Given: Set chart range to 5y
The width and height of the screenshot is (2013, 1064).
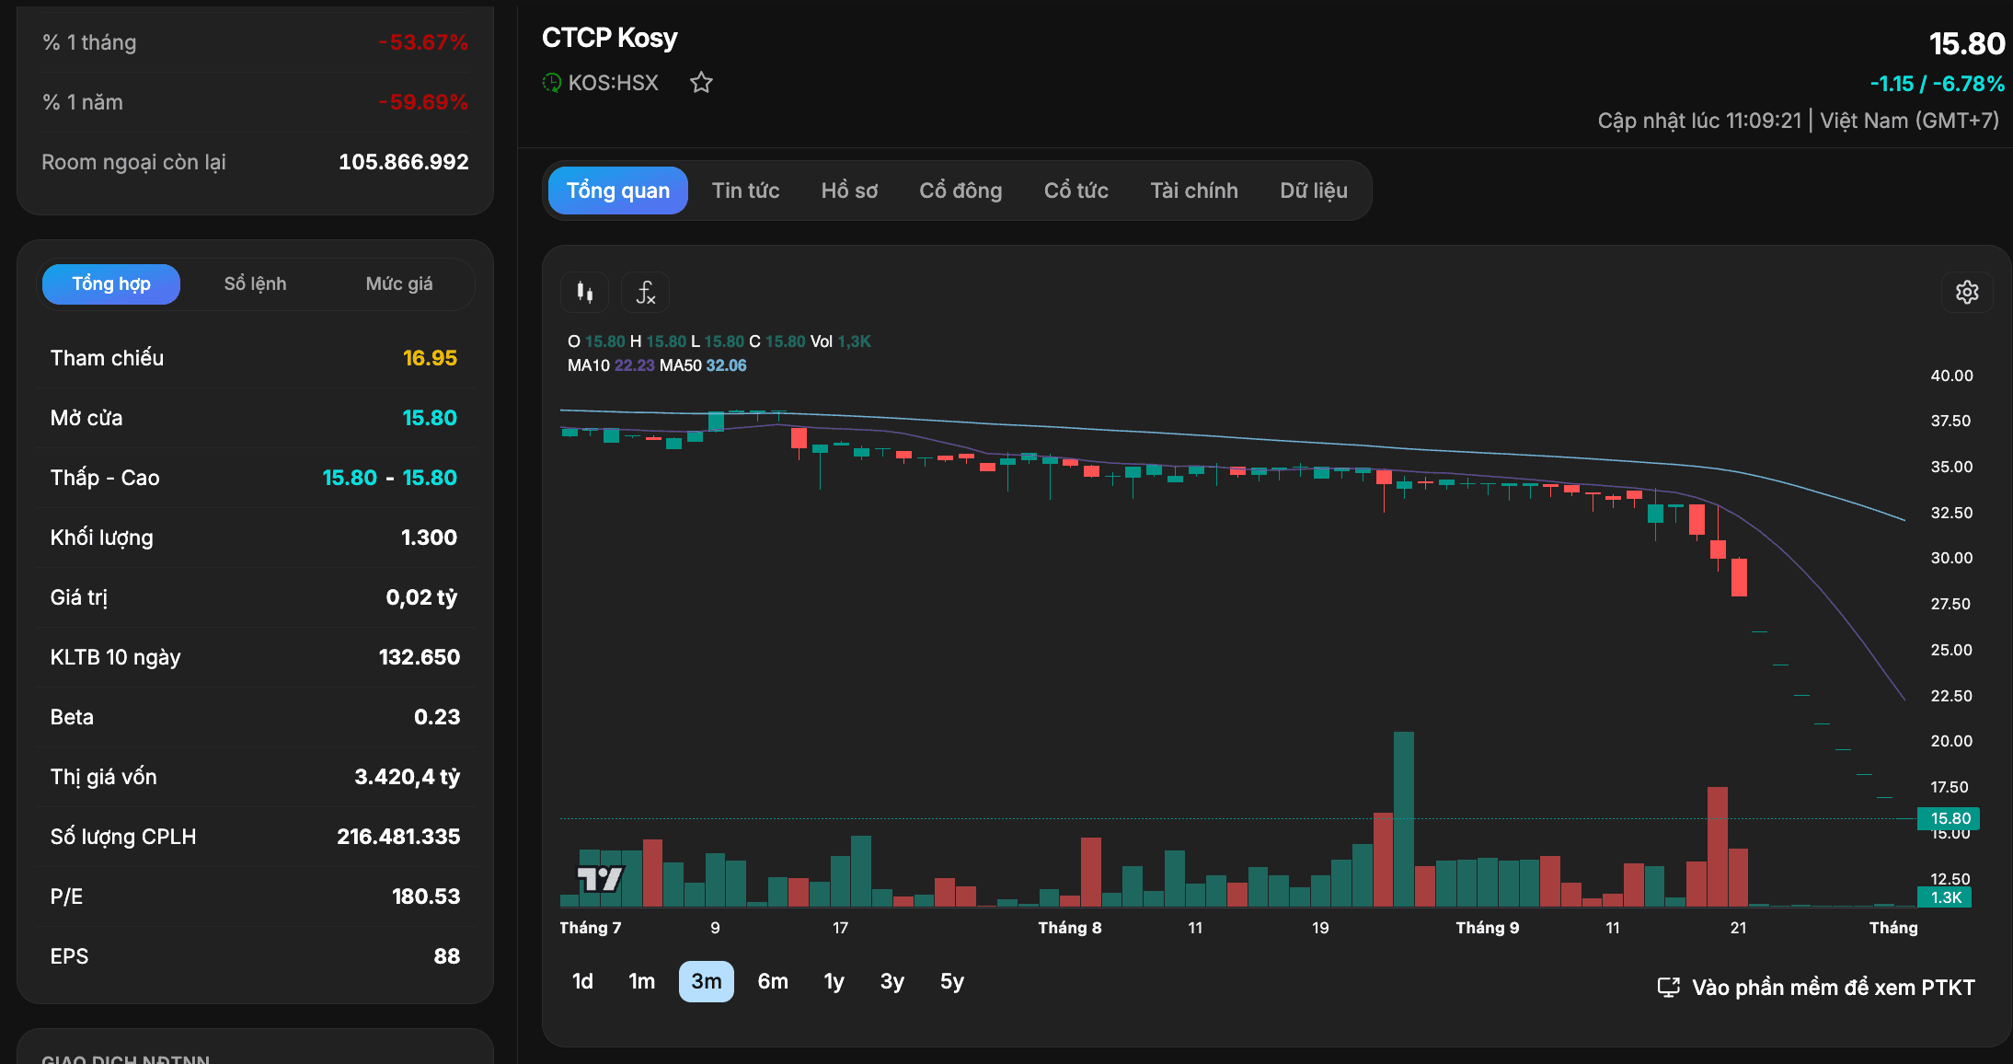Looking at the screenshot, I should [x=952, y=981].
